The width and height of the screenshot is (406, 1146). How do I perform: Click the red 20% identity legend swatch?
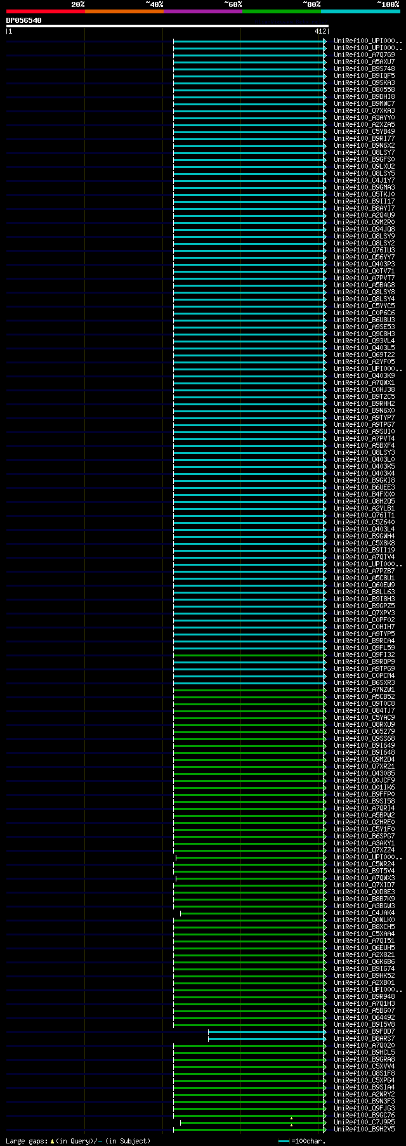(46, 11)
